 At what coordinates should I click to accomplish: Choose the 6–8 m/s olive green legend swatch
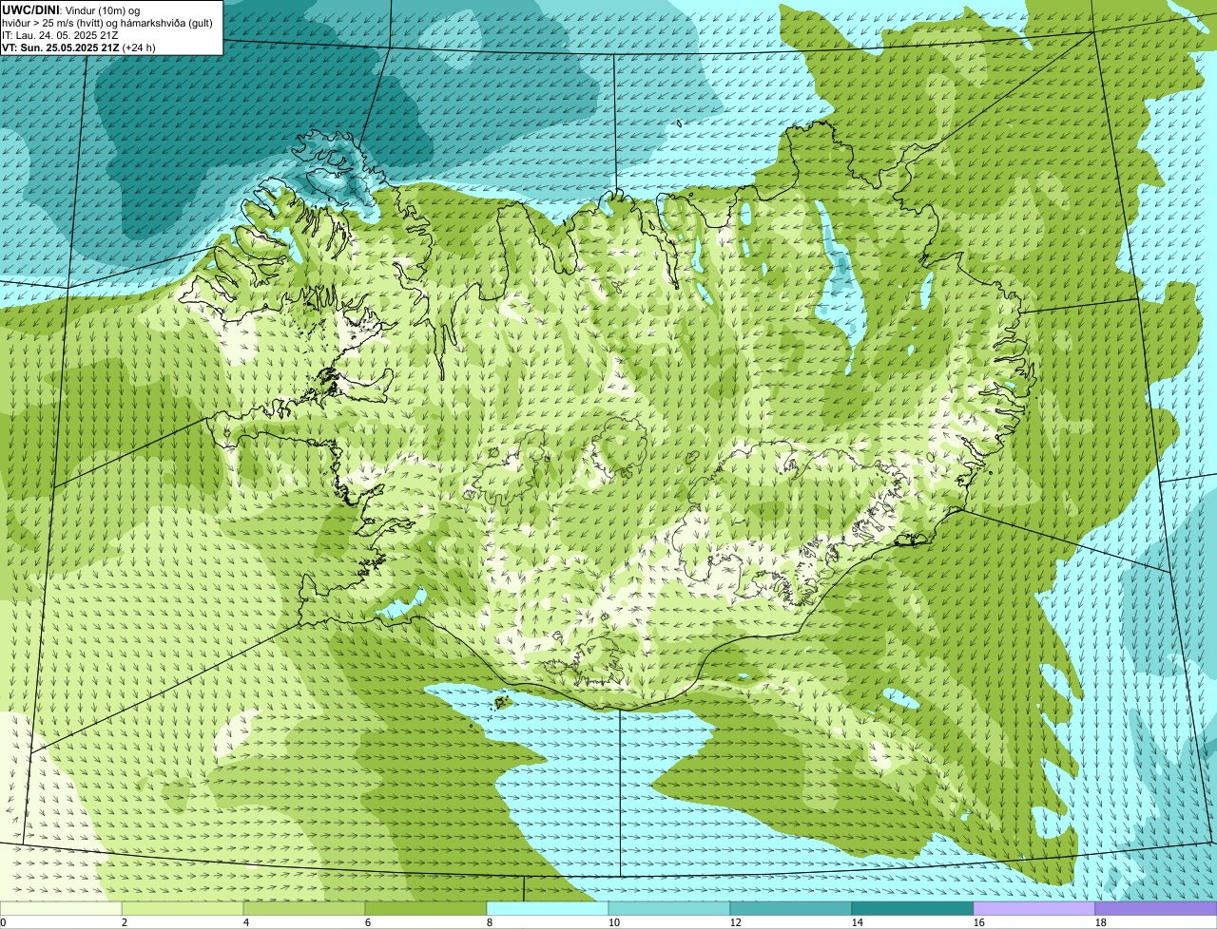coord(426,908)
